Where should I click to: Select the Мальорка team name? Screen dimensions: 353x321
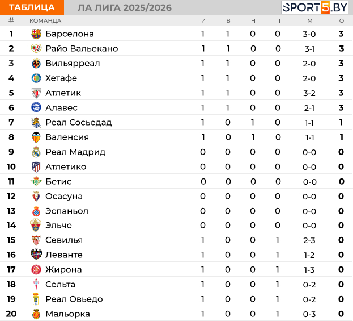click(68, 314)
